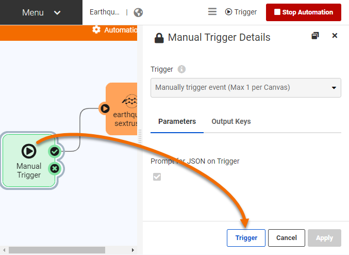Click the Trigger info icon

coord(181,69)
